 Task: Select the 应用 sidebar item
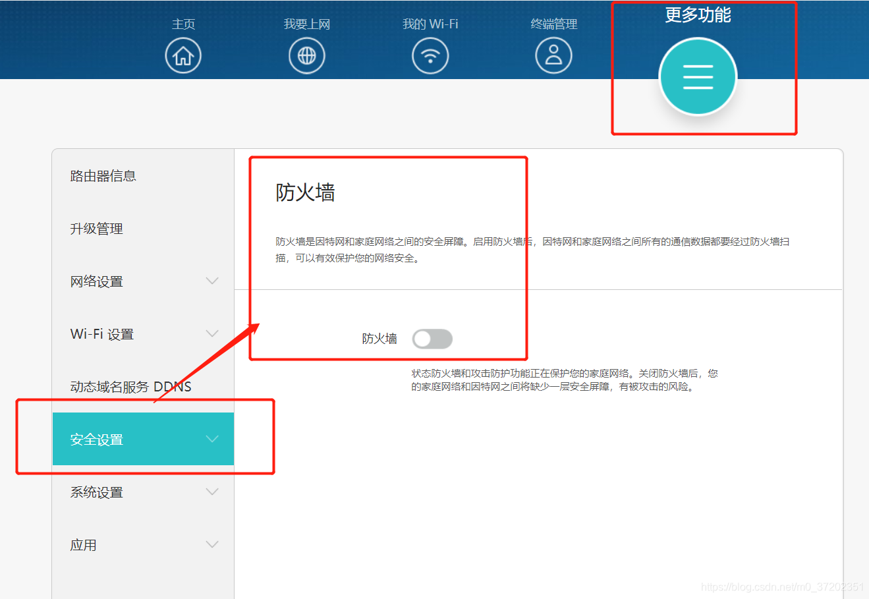[x=143, y=545]
